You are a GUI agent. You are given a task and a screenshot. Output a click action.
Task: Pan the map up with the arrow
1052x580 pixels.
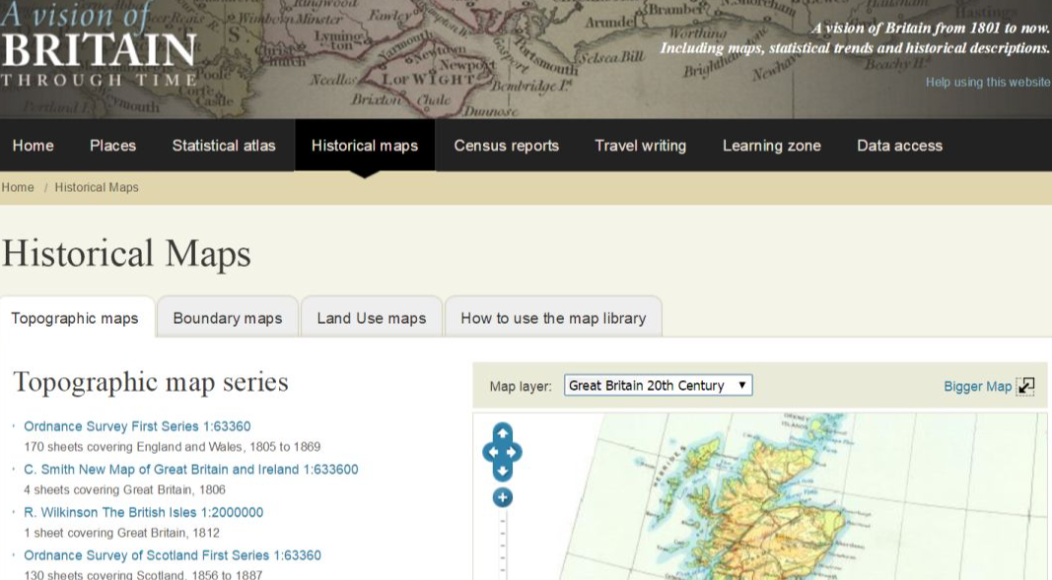(x=503, y=432)
